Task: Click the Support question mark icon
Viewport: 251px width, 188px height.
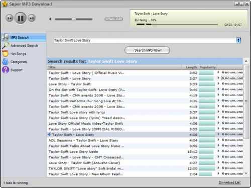Action: (5, 70)
